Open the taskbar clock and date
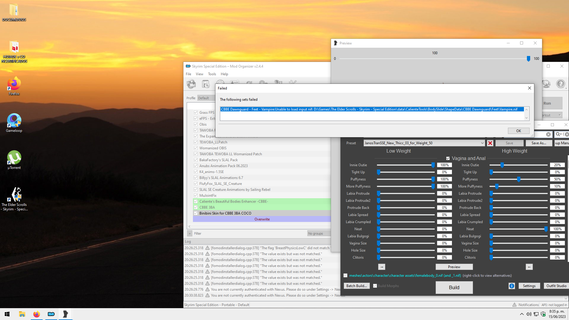Screen dimensions: 569x320 click(557, 314)
